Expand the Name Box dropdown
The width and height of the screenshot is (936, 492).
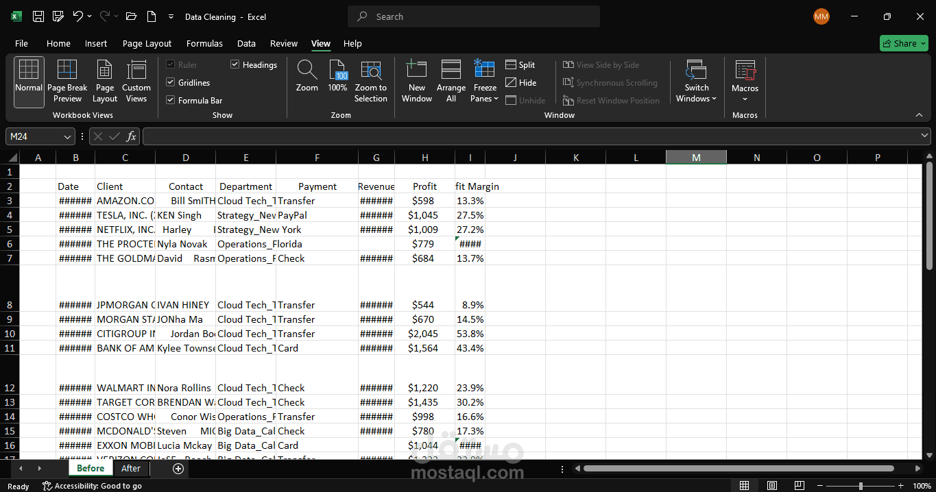click(68, 136)
